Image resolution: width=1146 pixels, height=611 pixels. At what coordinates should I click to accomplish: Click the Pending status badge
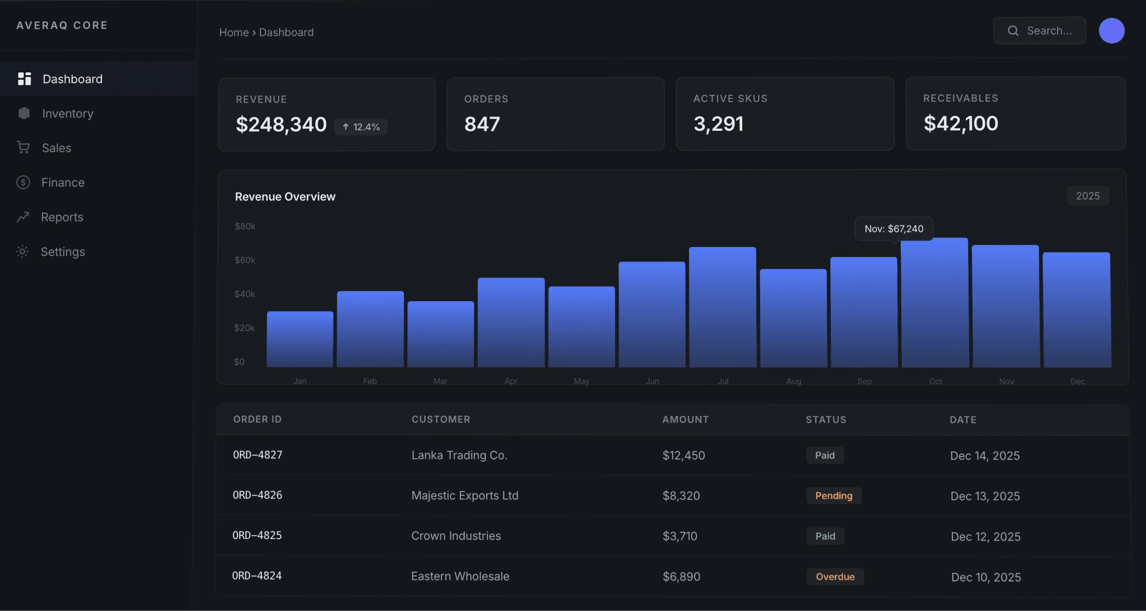click(834, 496)
